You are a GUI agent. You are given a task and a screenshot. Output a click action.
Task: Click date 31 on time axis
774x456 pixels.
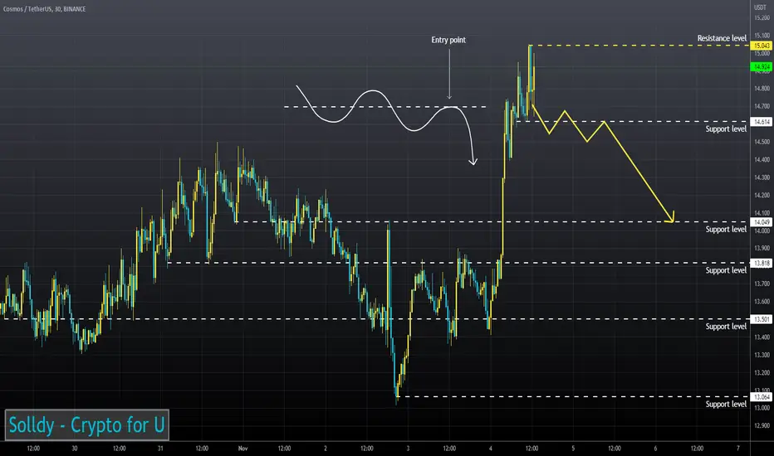click(x=160, y=448)
